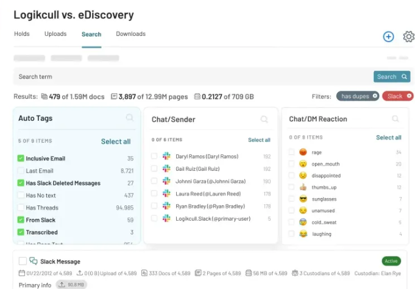Open the settings gear icon
This screenshot has width=415, height=289.
pyautogui.click(x=409, y=37)
